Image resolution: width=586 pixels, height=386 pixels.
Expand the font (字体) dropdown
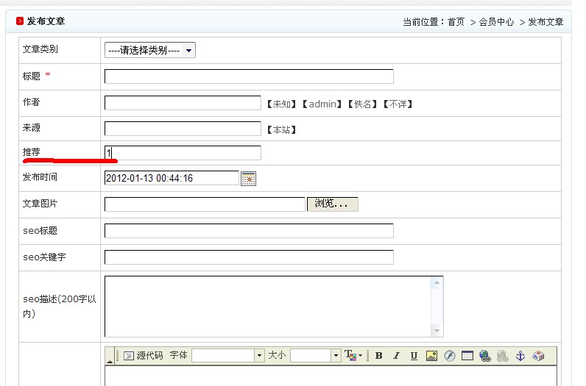coord(259,356)
